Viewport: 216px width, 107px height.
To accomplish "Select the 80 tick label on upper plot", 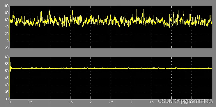I will click(x=7, y=13).
